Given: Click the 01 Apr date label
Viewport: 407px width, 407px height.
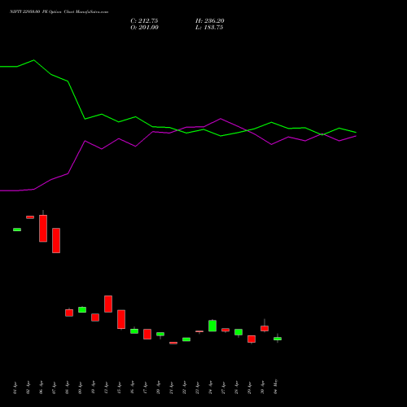Looking at the screenshot, I should pos(15,387).
